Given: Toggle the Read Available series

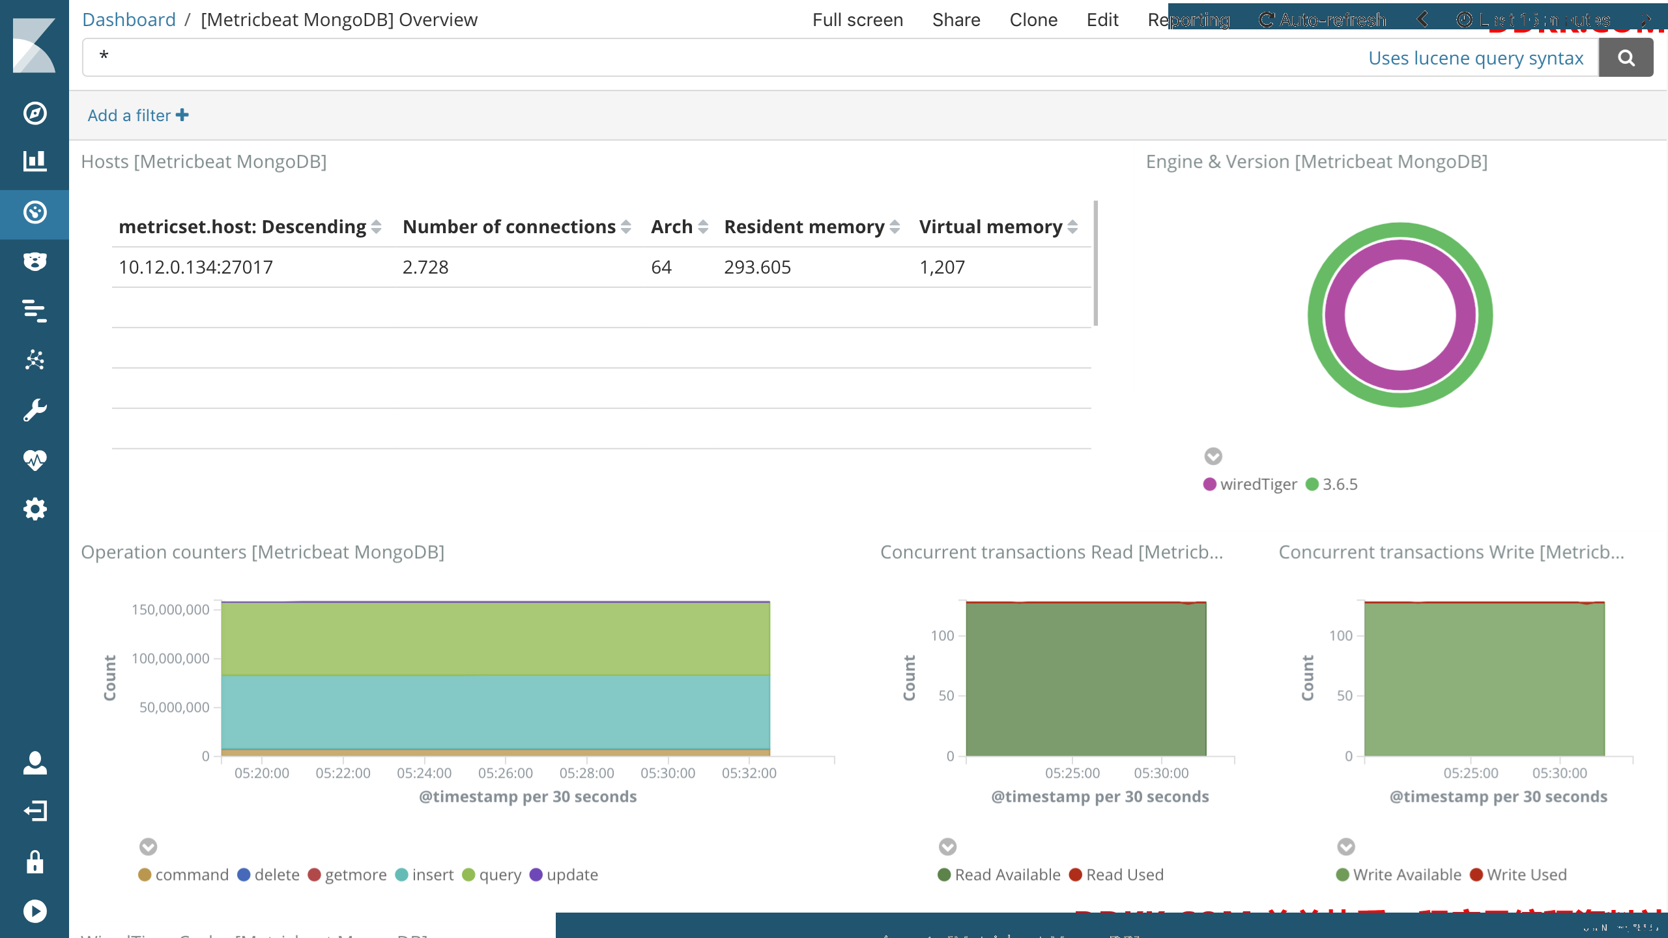Looking at the screenshot, I should tap(999, 875).
